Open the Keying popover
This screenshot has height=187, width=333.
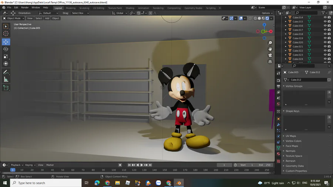pos(30,165)
